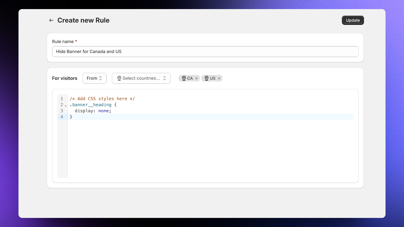Place cursor in the CSS comment line
The image size is (404, 227).
(102, 99)
